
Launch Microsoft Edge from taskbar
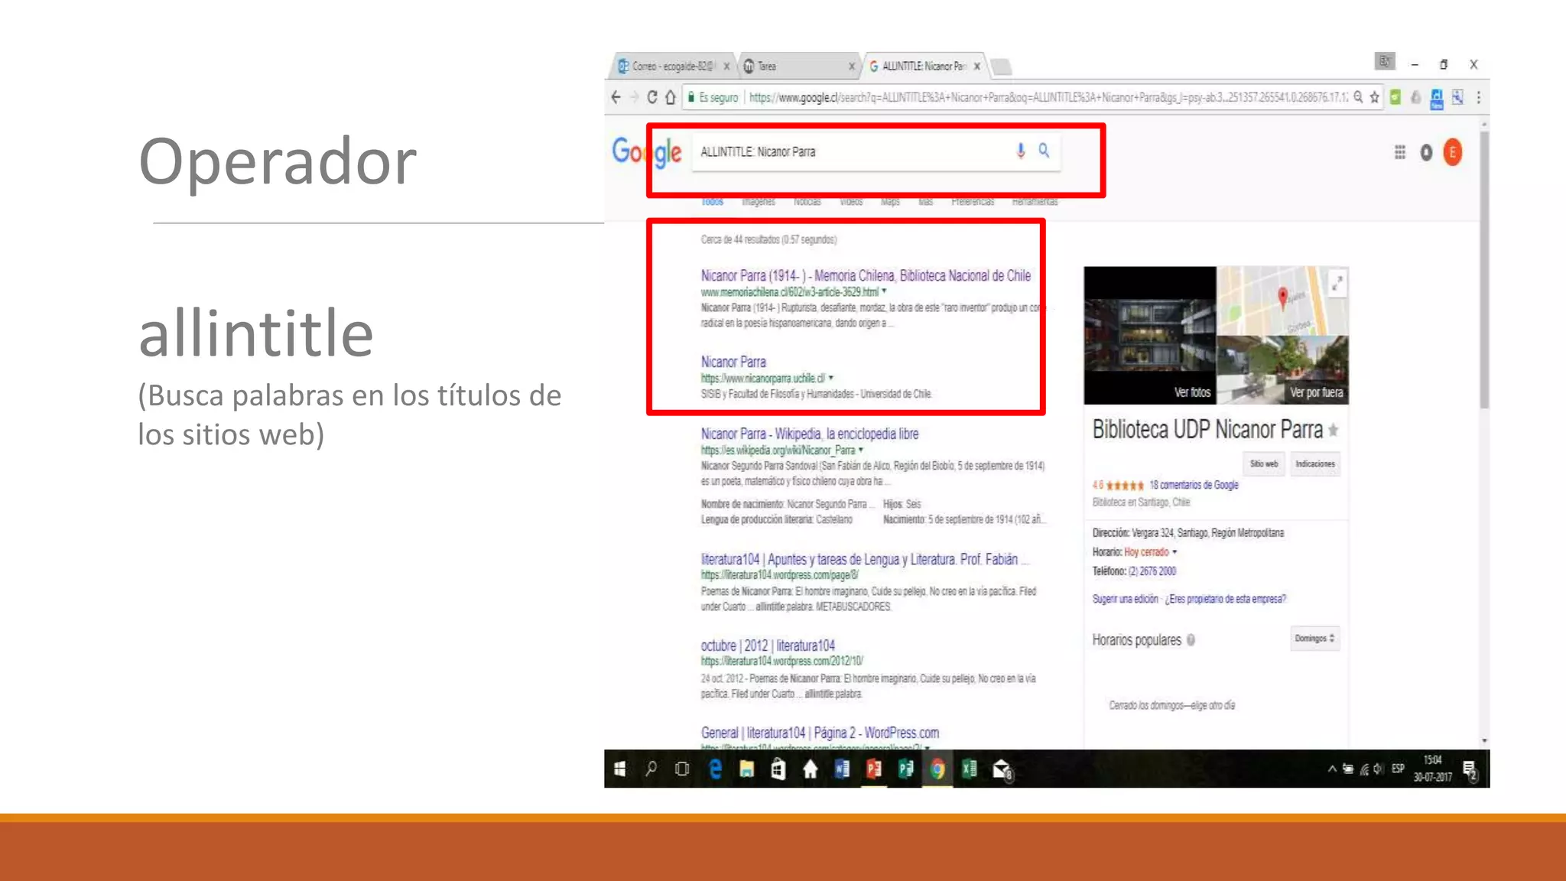[715, 769]
